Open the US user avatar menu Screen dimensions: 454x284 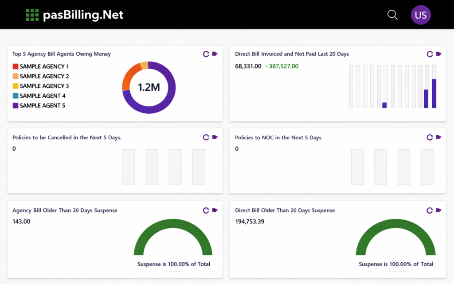pyautogui.click(x=421, y=15)
